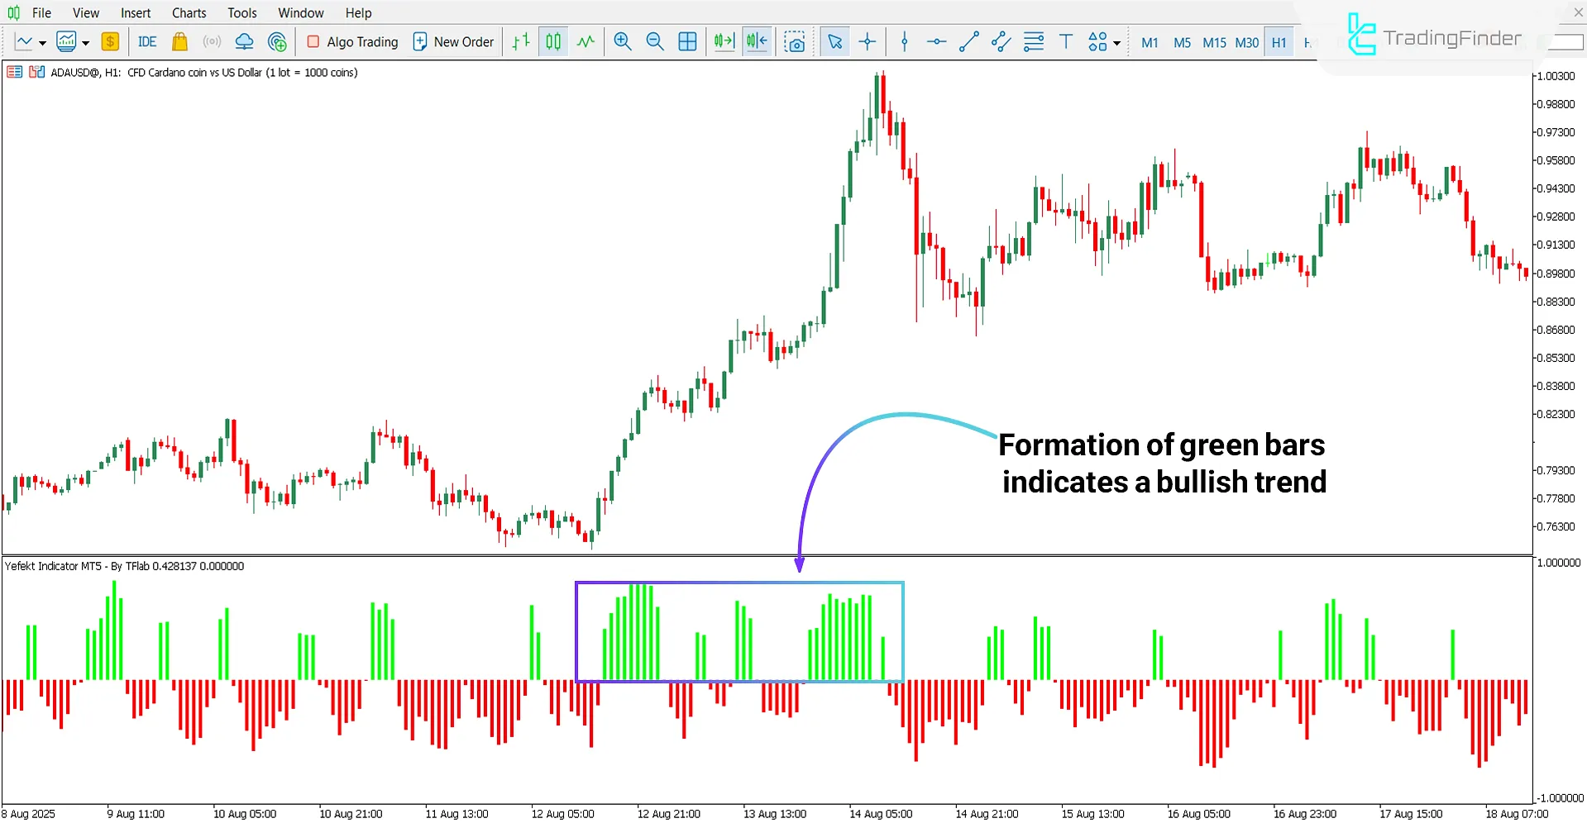
Task: Expand the shapes tool dropdown
Action: point(1118,41)
